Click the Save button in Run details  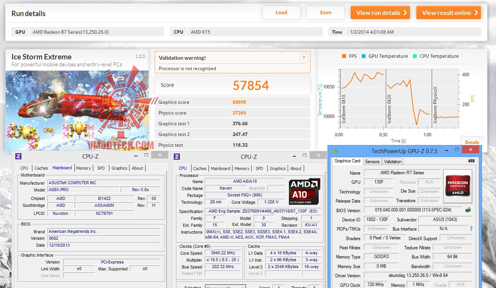tap(325, 13)
